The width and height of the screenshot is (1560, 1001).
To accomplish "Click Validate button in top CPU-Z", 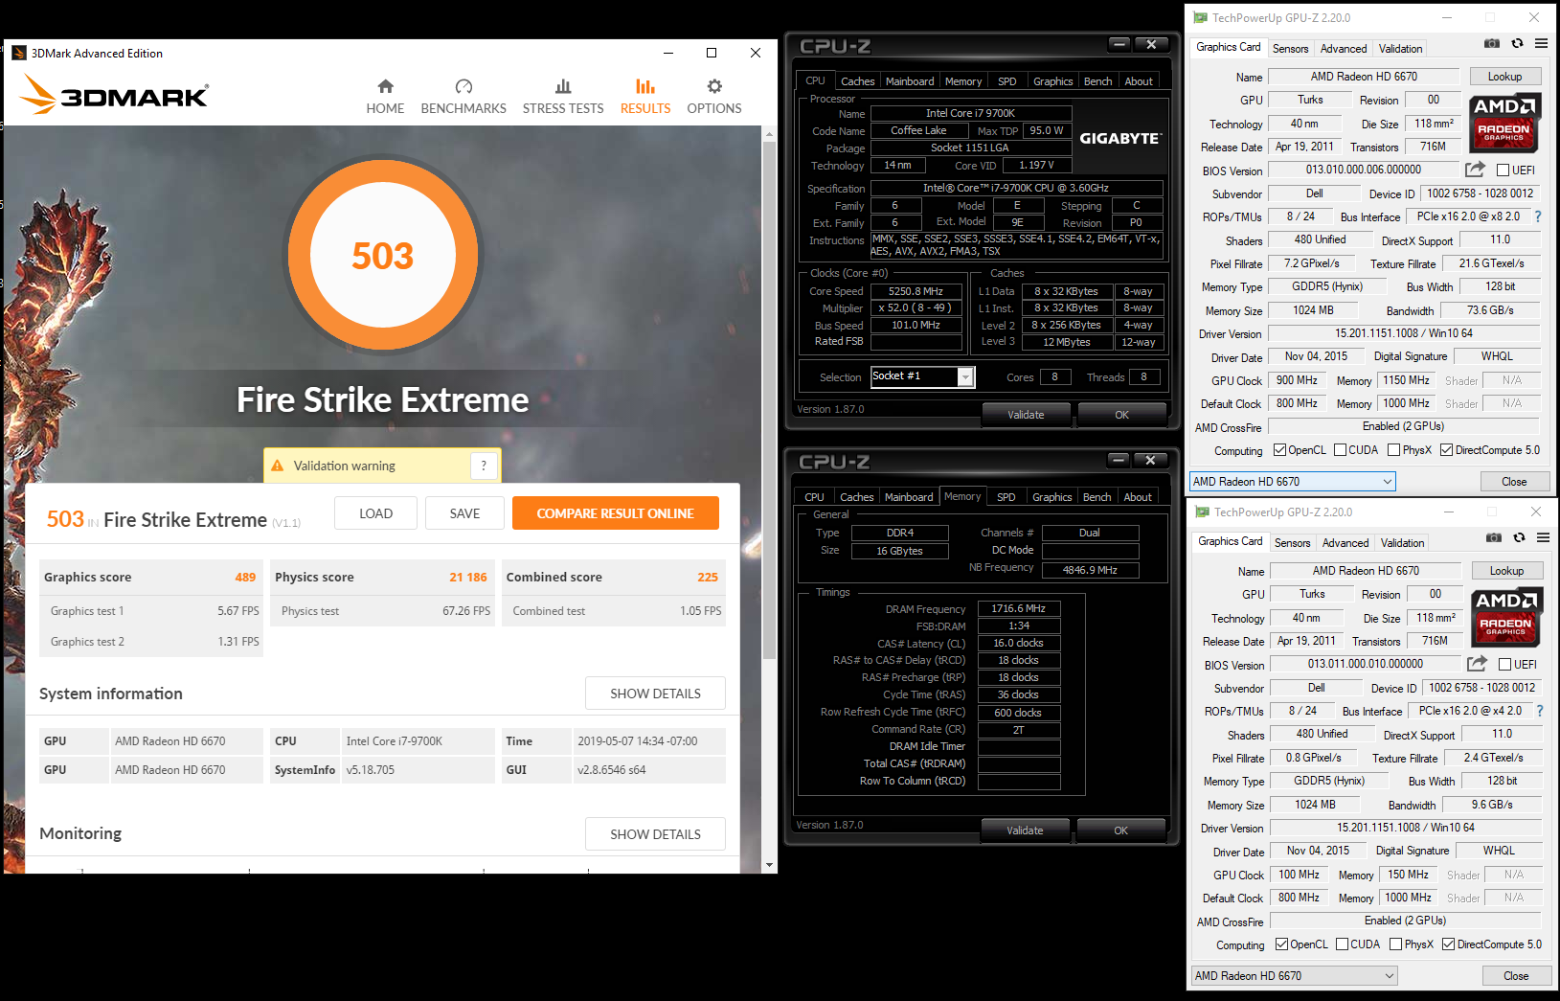I will pyautogui.click(x=1026, y=415).
